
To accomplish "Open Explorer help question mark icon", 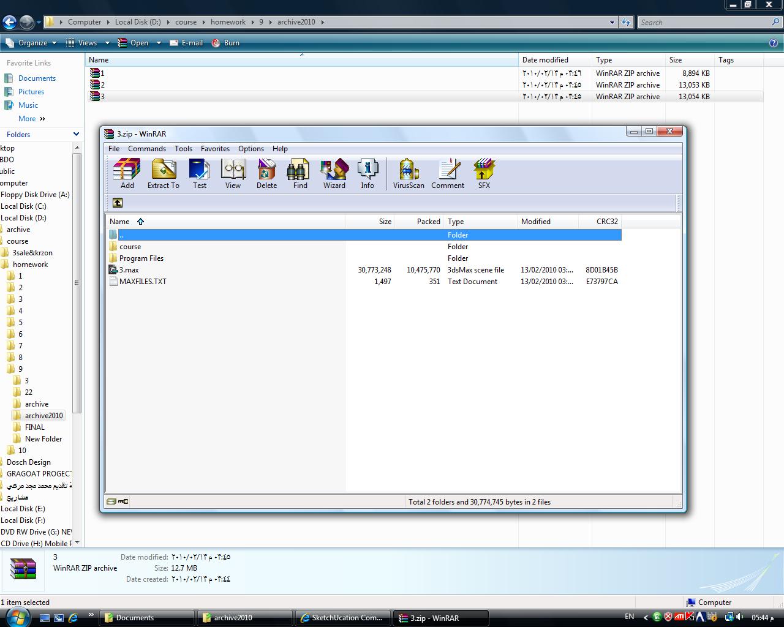I will (x=774, y=43).
